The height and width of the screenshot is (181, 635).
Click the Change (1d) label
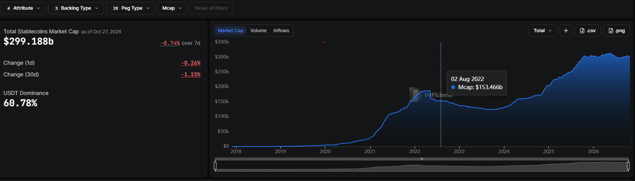coord(19,63)
